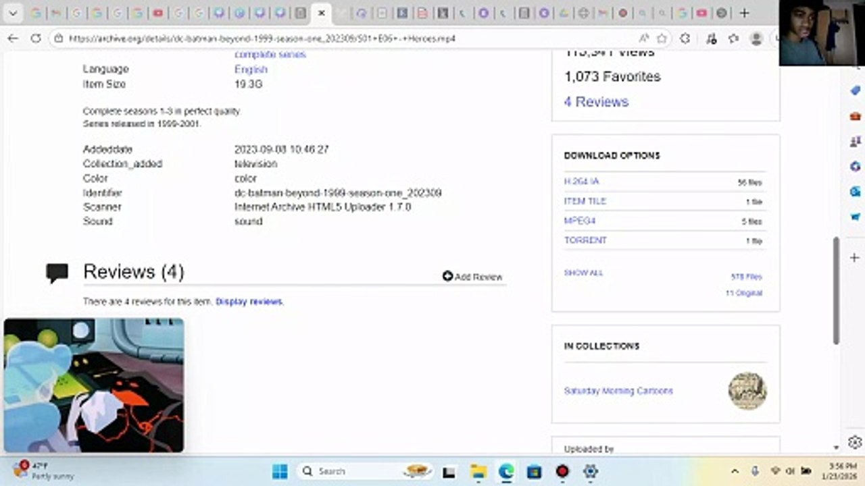Open Microsoft Edge from the taskbar

click(x=506, y=471)
